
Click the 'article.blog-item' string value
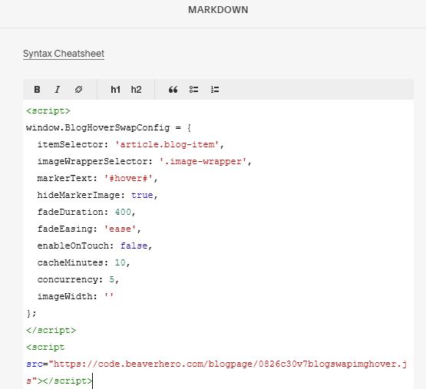(167, 144)
